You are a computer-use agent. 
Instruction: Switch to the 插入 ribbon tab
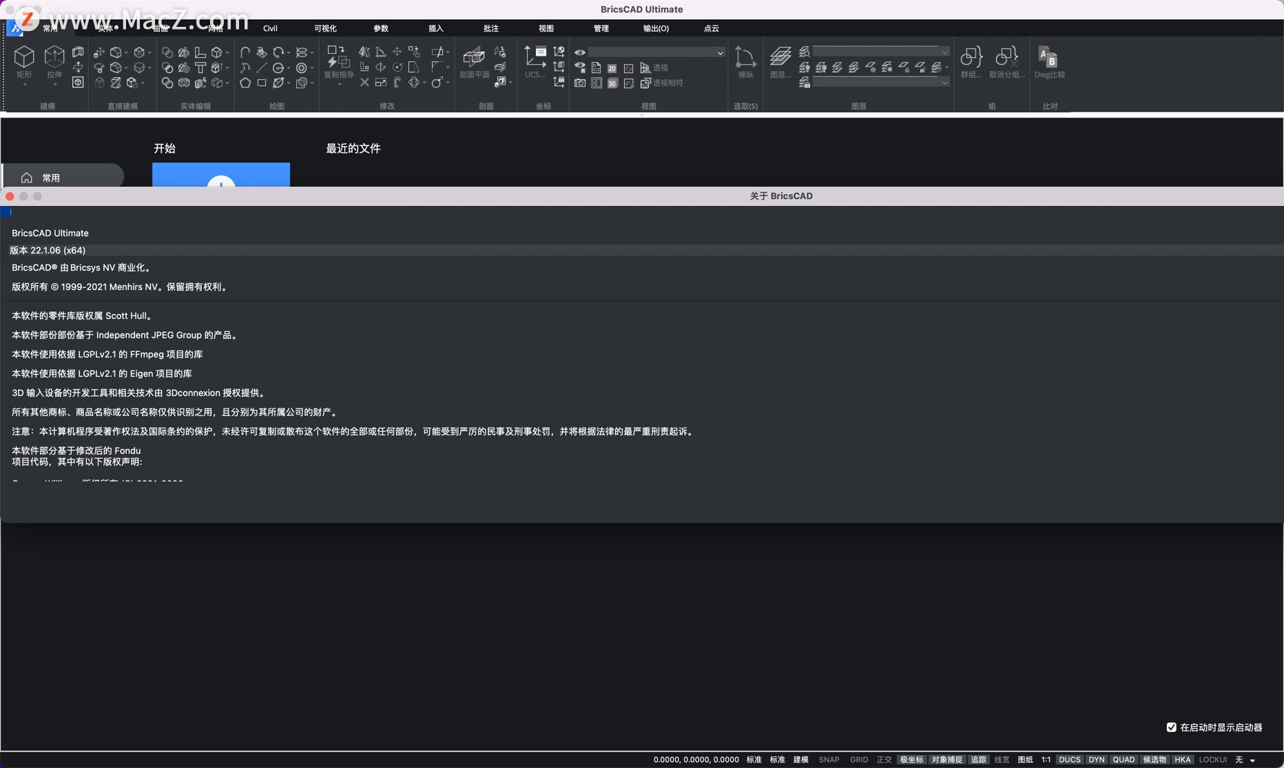tap(436, 28)
